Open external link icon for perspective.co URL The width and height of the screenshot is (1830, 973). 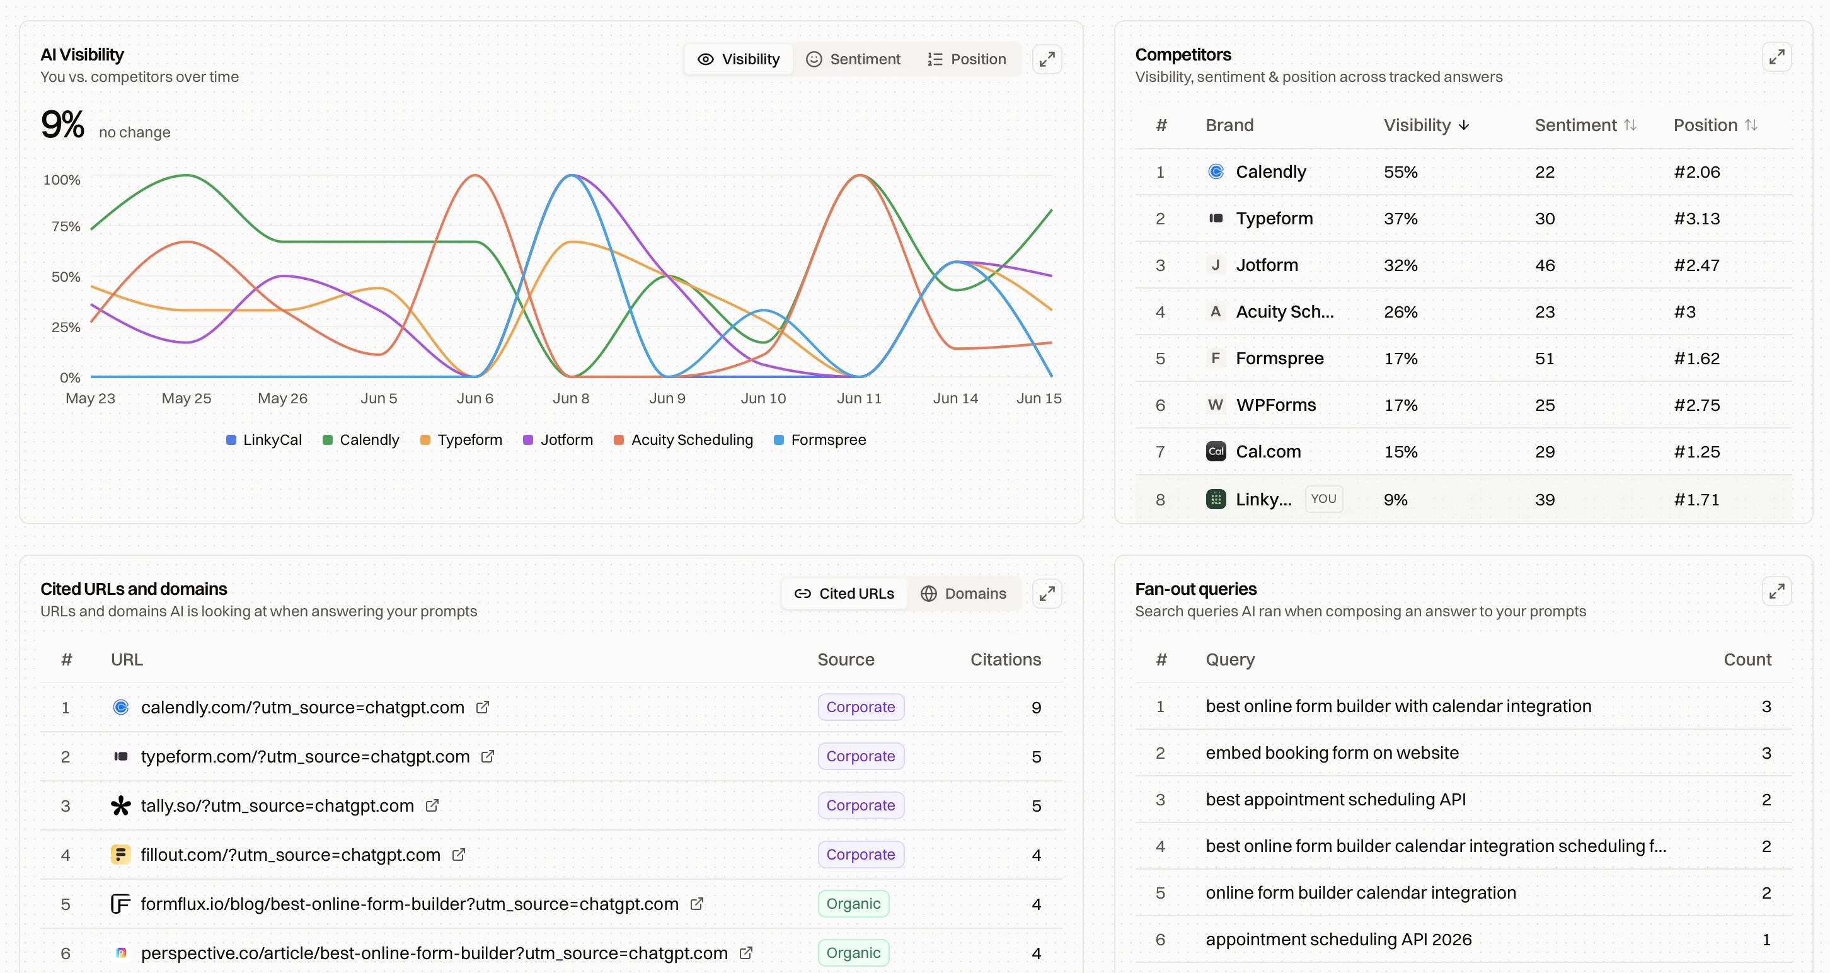(x=746, y=952)
